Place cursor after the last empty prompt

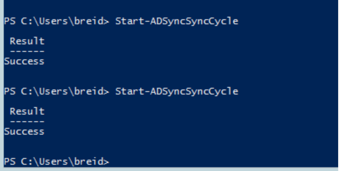pos(113,162)
